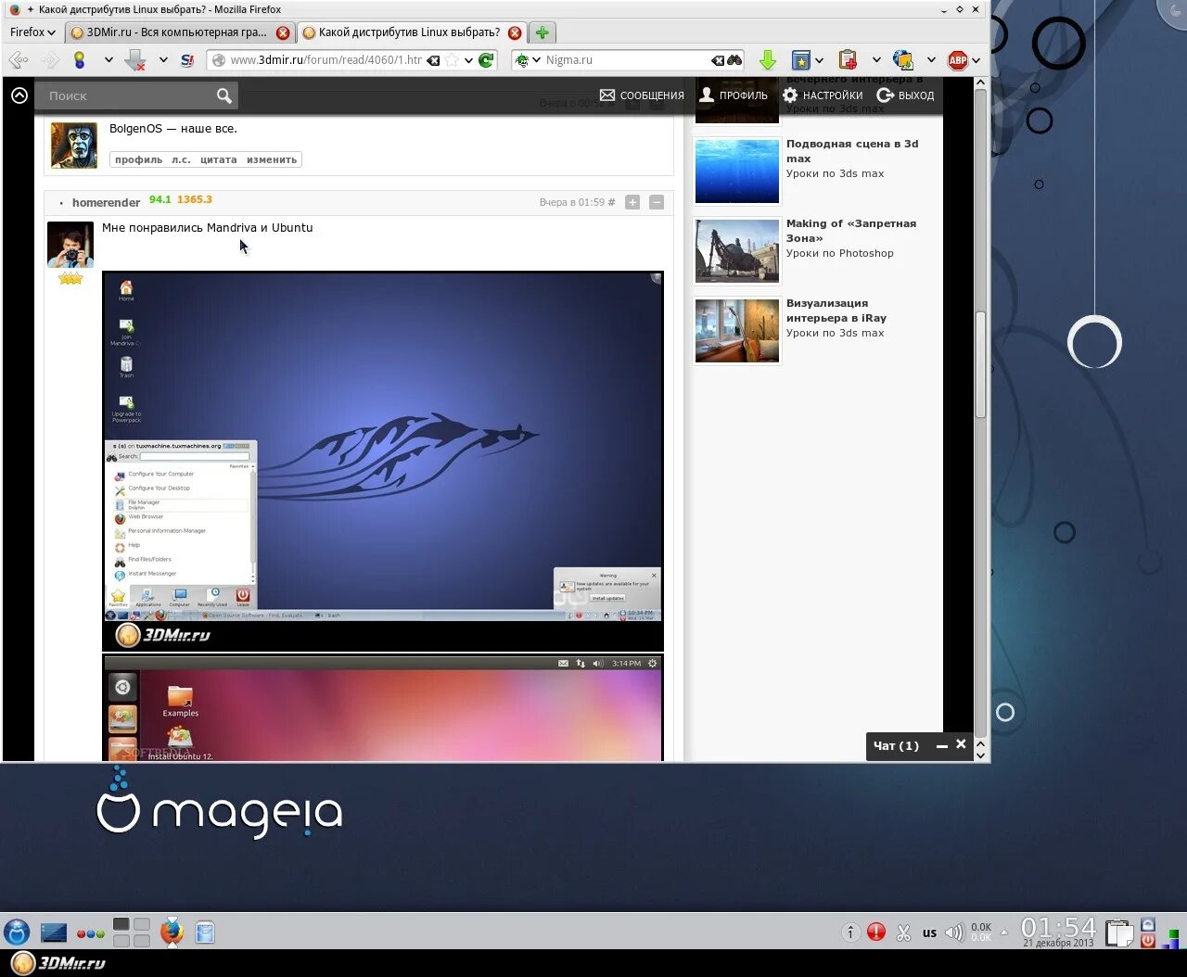Switch to the first virtual desktop in pager
Screen dimensions: 1187x977
(121, 924)
